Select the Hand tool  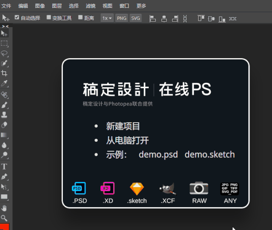point(5,208)
